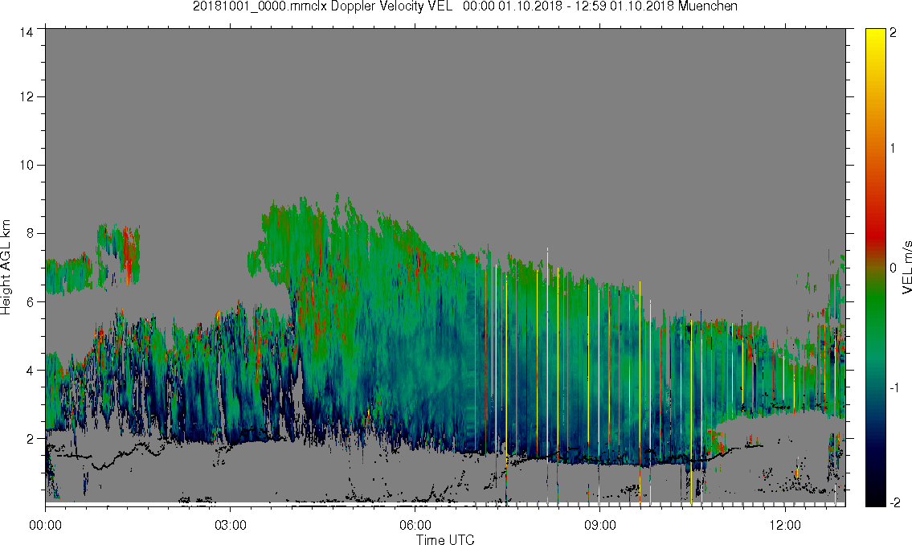The width and height of the screenshot is (912, 545).
Task: Click the '06:00' time tick label
Action: [415, 526]
